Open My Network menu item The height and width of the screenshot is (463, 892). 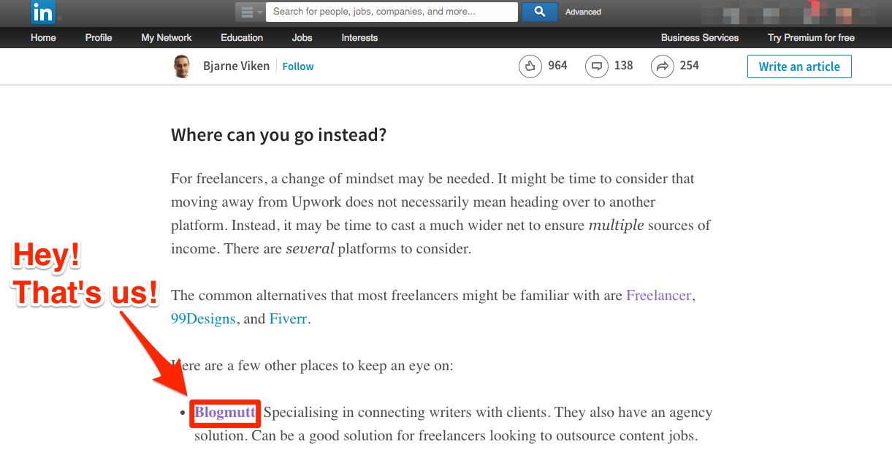point(167,38)
